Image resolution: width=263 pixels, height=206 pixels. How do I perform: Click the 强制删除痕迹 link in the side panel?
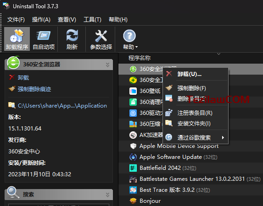tap(34, 89)
